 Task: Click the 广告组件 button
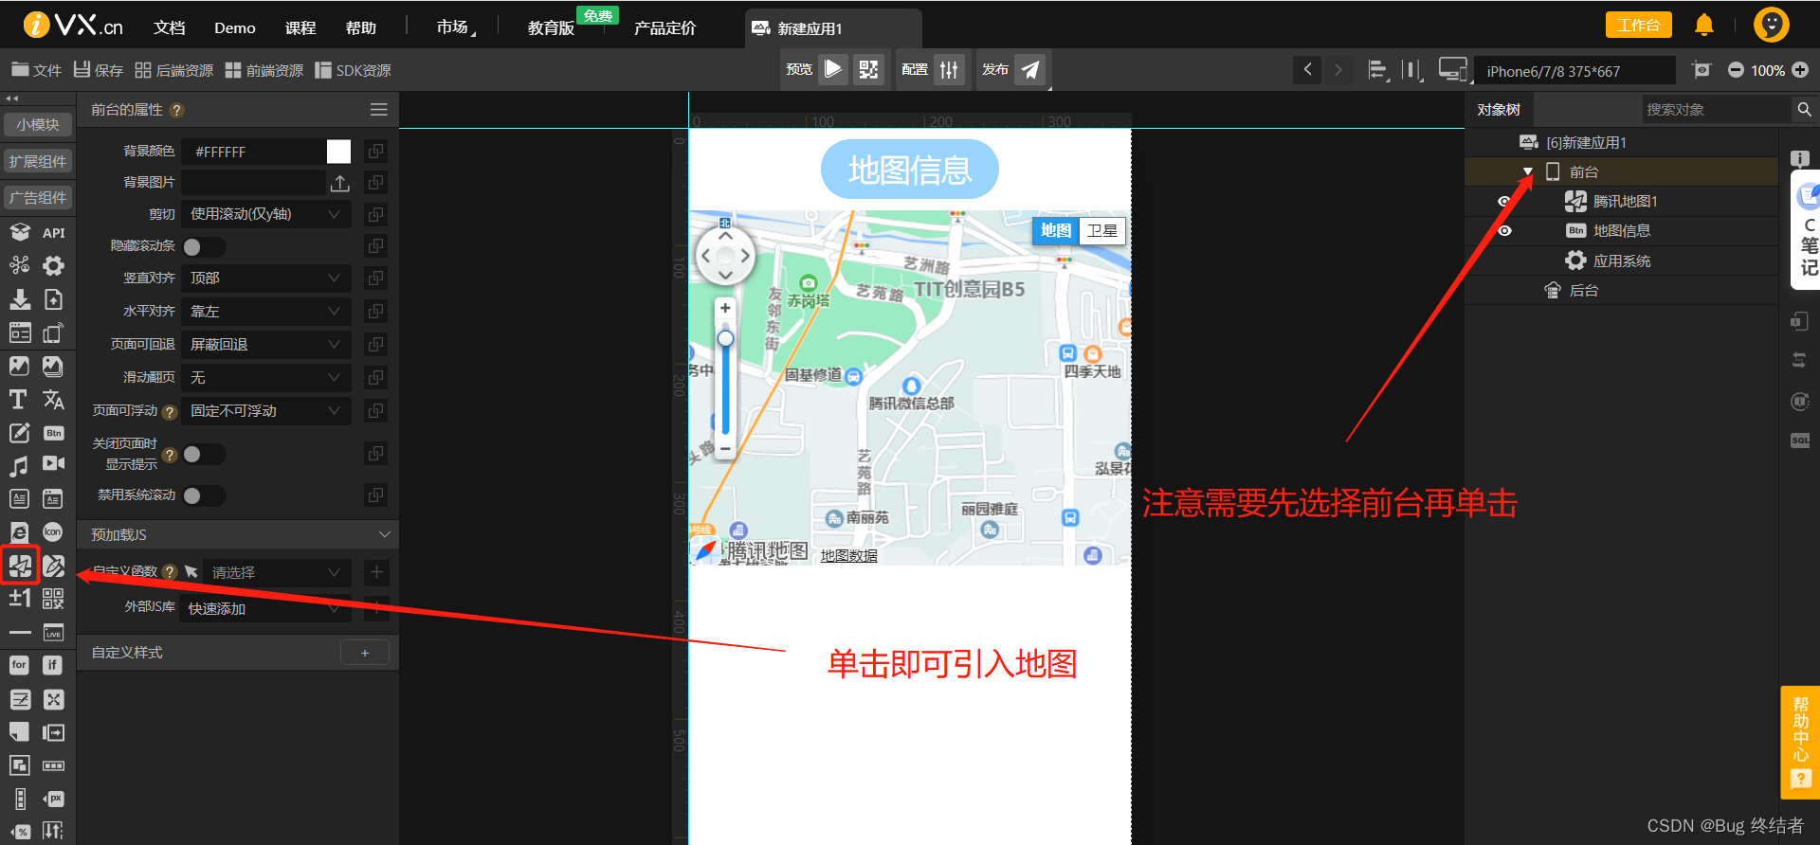[38, 198]
